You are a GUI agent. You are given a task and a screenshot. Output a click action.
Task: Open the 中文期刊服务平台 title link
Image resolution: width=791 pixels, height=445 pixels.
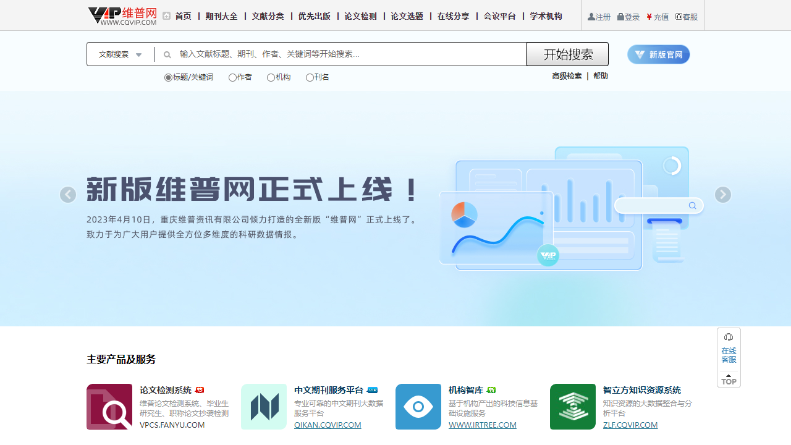[329, 390]
